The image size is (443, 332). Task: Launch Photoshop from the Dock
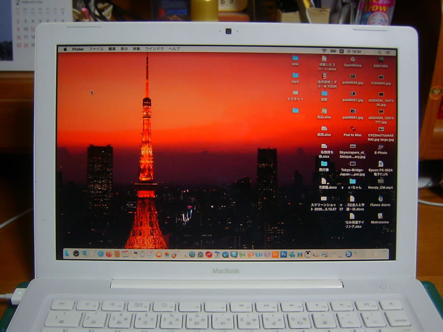(284, 254)
